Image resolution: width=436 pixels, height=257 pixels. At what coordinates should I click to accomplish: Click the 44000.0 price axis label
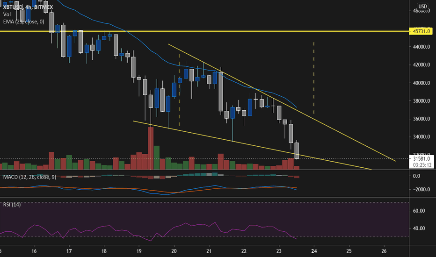coord(421,47)
